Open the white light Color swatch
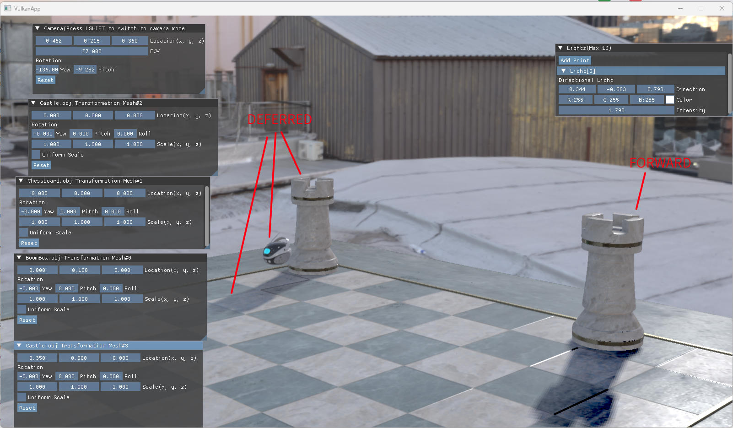This screenshot has height=428, width=733. click(670, 100)
